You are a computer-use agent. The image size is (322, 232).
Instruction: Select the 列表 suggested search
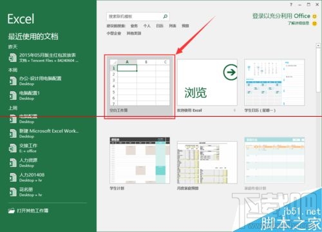pos(173,26)
